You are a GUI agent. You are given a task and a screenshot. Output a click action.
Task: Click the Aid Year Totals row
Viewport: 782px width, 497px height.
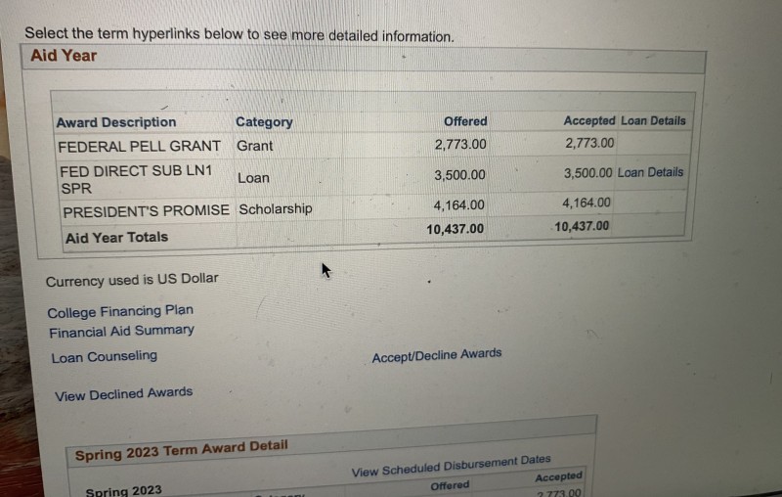click(x=374, y=233)
